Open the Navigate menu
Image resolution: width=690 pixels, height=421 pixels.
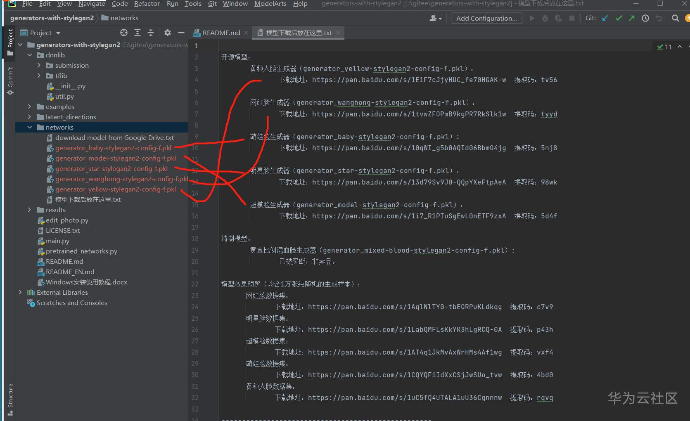point(92,4)
